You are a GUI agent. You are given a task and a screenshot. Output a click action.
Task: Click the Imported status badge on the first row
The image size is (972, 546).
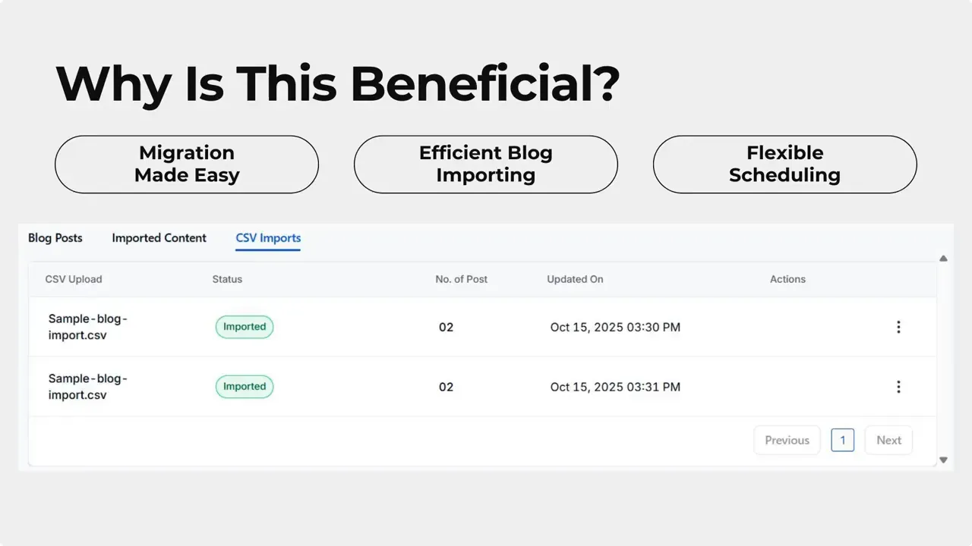click(244, 327)
